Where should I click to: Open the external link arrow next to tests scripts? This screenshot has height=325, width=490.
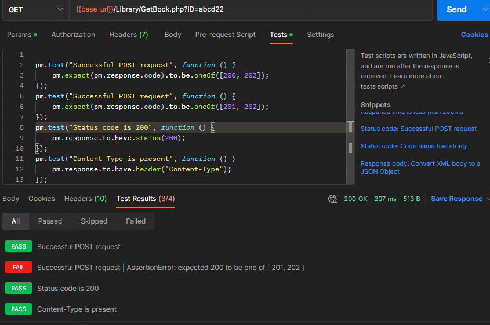[402, 86]
